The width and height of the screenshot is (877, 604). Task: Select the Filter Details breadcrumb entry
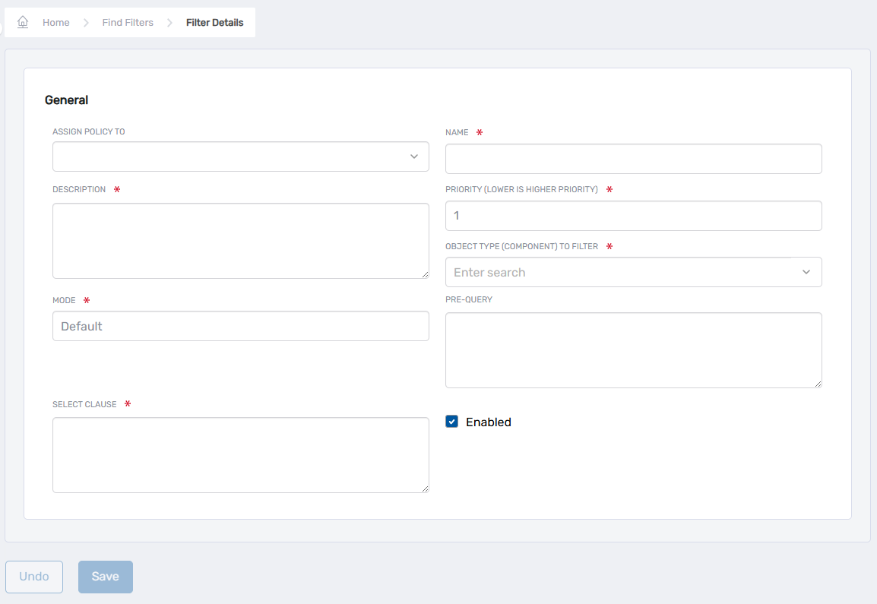(x=214, y=22)
